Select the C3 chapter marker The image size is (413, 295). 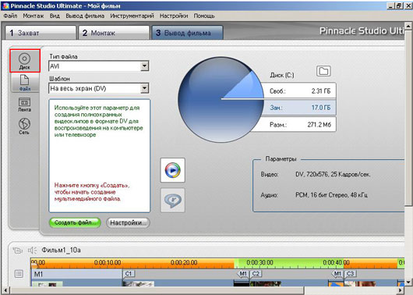tap(351, 274)
